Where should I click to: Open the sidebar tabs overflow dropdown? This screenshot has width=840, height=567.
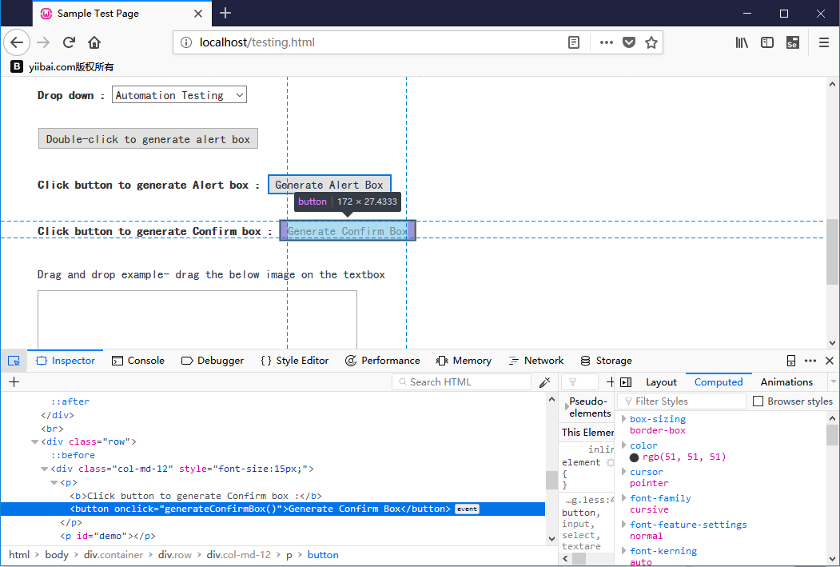pyautogui.click(x=833, y=382)
